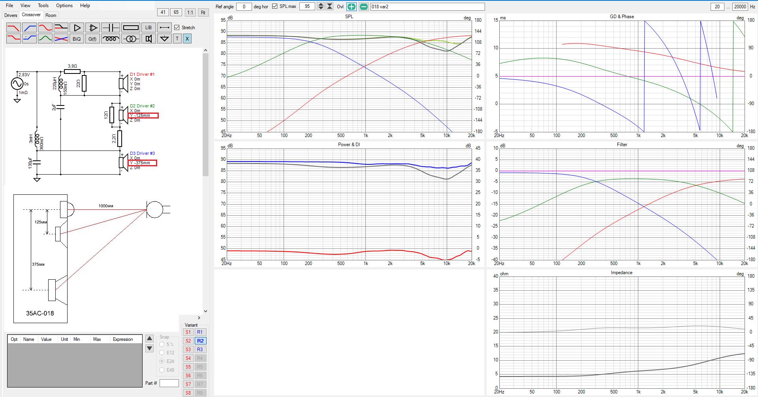The width and height of the screenshot is (758, 397).
Task: Expand the panel with the right chevron
Action: pyautogui.click(x=199, y=318)
